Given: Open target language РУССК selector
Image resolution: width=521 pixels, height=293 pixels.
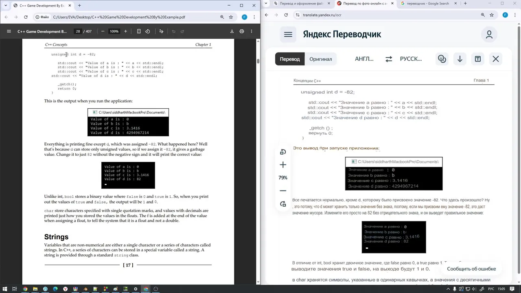Looking at the screenshot, I should pos(411,59).
